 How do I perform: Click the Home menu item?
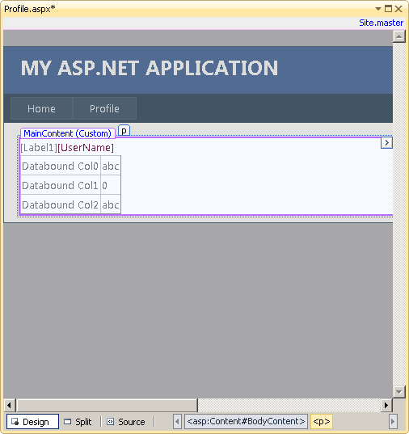41,108
